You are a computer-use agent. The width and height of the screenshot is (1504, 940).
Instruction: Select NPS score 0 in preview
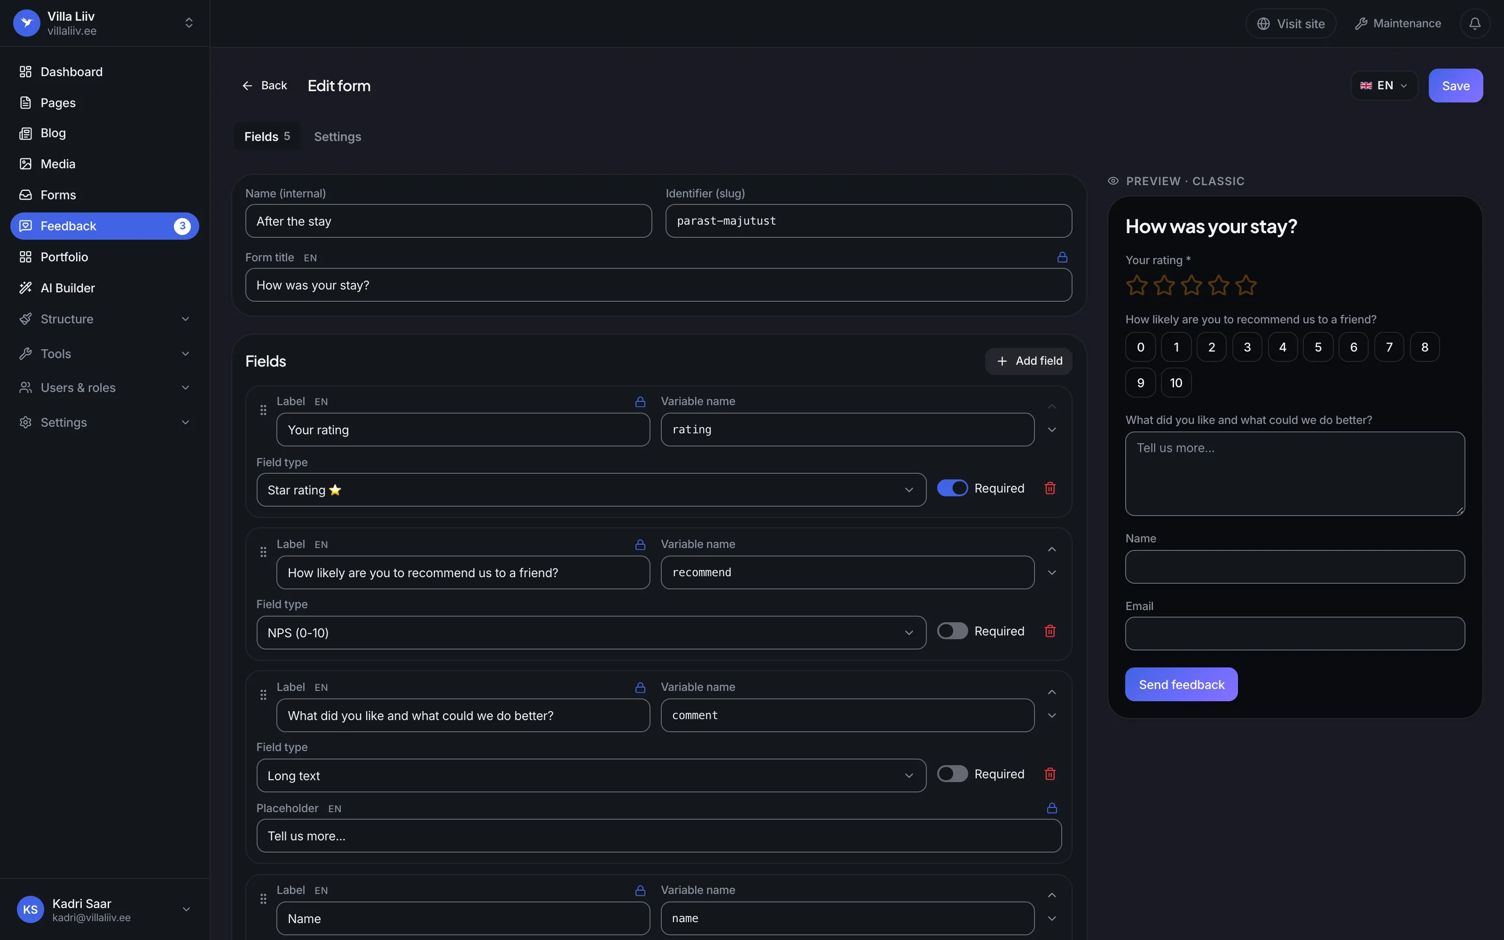pos(1140,347)
